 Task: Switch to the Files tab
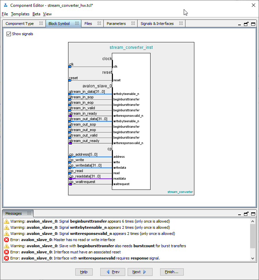click(88, 24)
